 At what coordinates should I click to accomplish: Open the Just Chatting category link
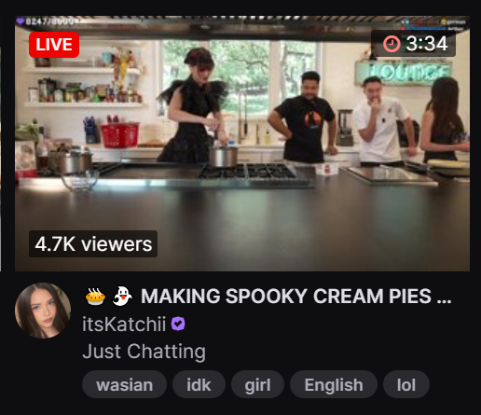[x=144, y=352]
